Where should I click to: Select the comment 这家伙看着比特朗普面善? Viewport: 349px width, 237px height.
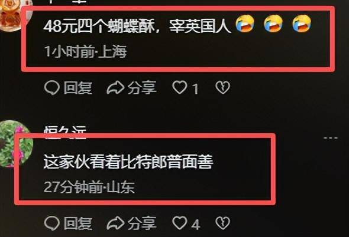click(x=128, y=162)
